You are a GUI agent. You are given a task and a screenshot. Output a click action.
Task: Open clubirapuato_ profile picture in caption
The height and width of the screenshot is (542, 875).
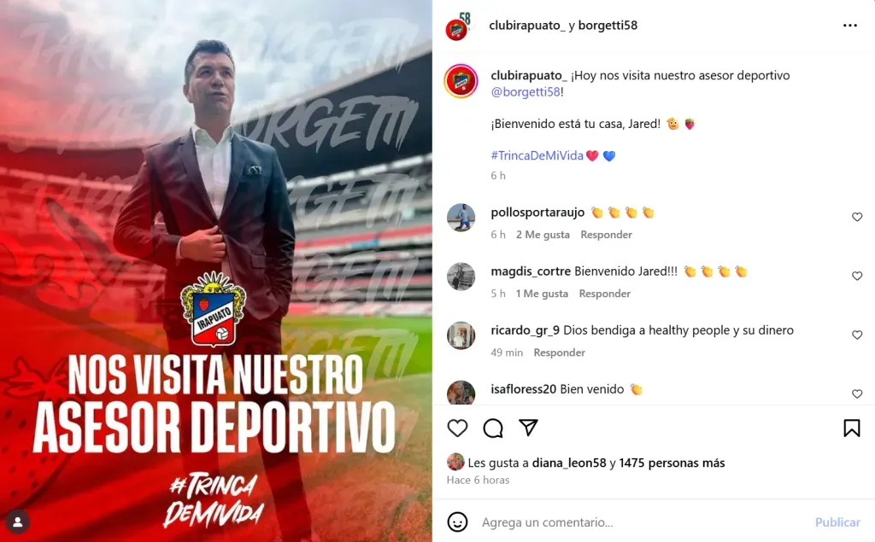[x=461, y=81]
